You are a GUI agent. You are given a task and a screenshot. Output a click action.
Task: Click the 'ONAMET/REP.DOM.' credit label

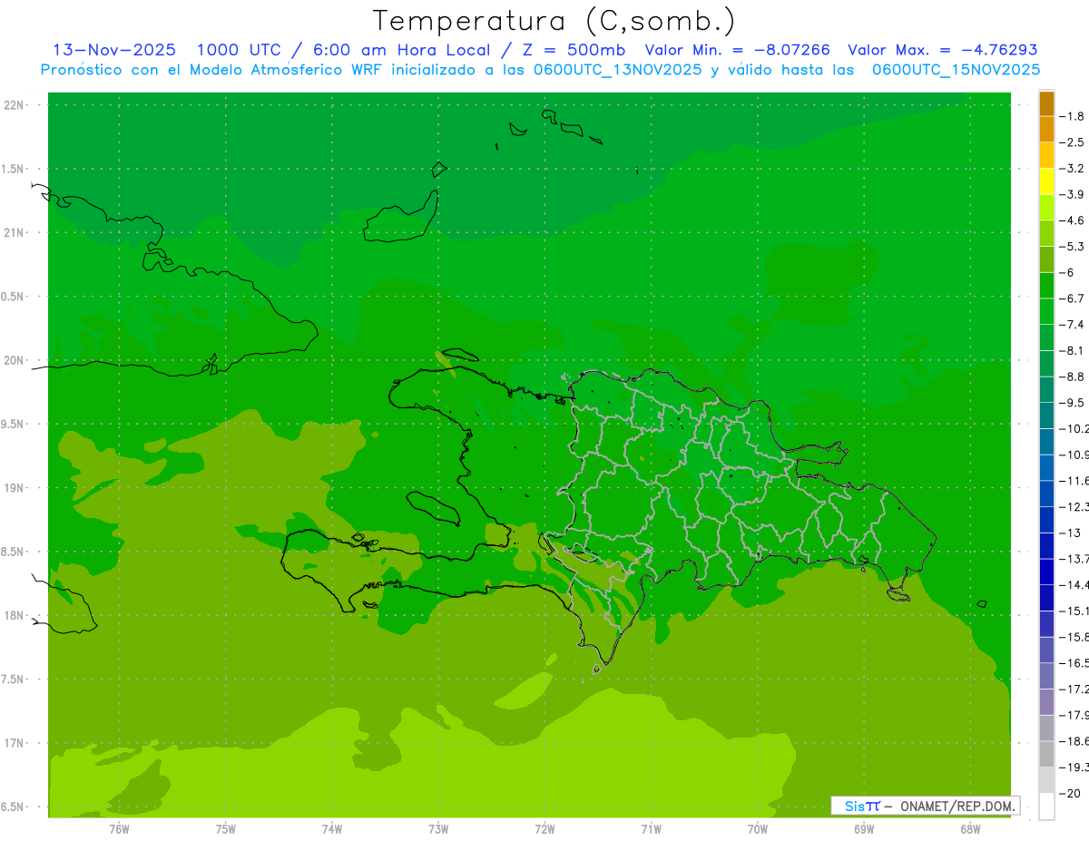[x=957, y=806]
